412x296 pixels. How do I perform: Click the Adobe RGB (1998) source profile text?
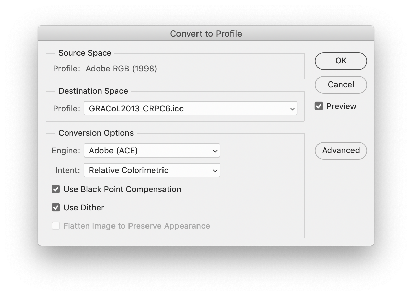[121, 68]
